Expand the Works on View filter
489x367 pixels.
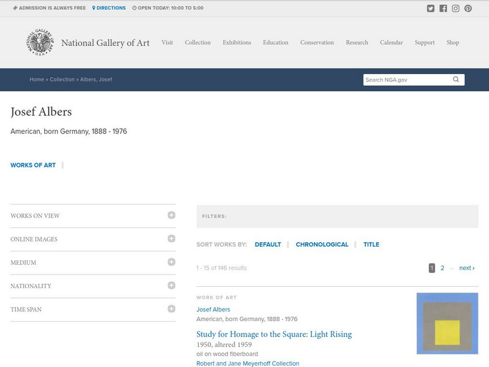171,215
